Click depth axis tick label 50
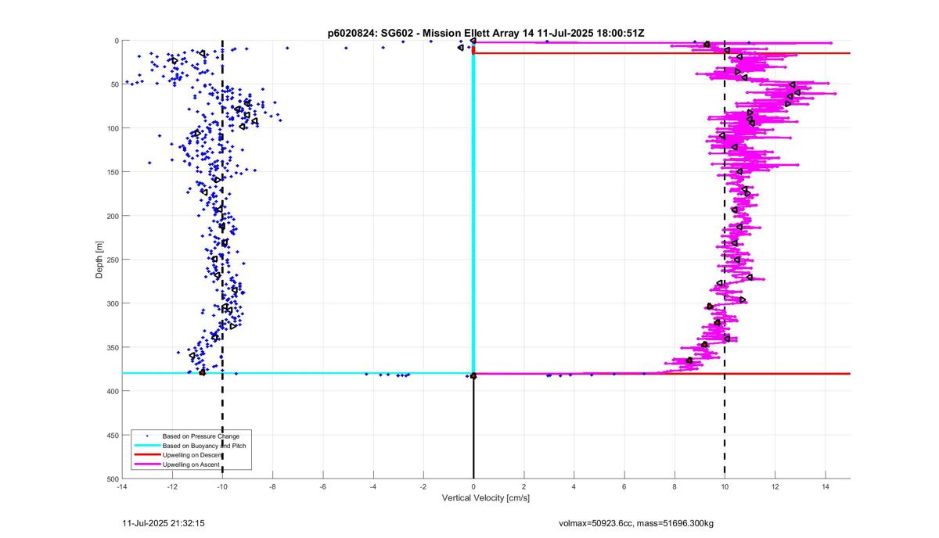The image size is (939, 538). tap(114, 84)
